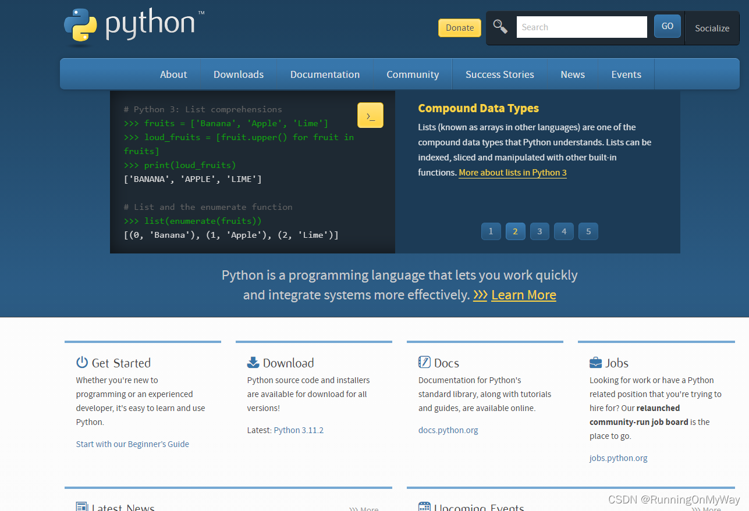Click the Latest News heading
Viewport: 749px width, 511px height.
(x=123, y=507)
